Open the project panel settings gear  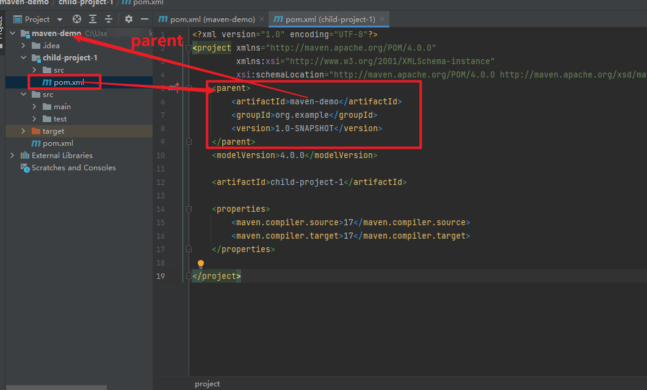[129, 19]
